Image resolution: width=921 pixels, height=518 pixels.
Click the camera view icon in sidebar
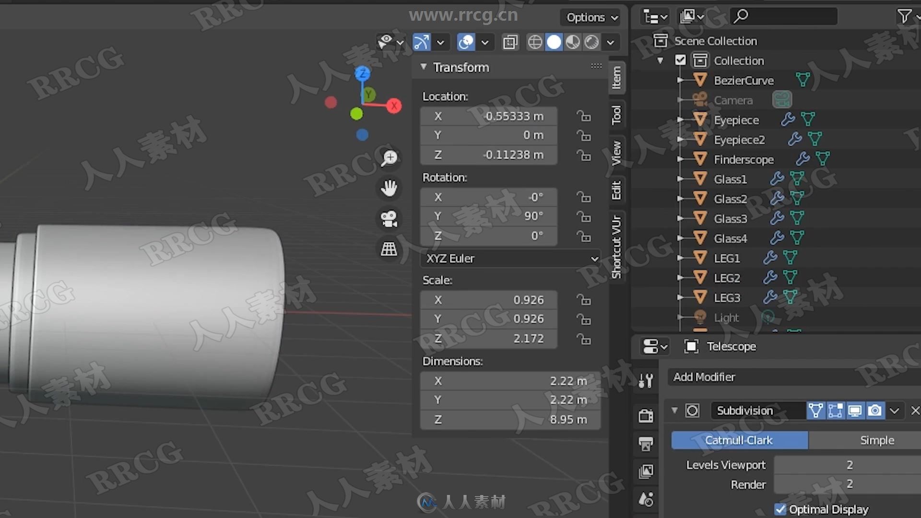[390, 219]
